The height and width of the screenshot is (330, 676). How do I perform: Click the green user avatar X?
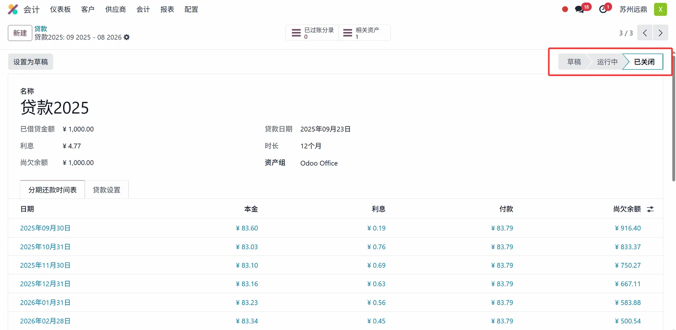[x=660, y=9]
